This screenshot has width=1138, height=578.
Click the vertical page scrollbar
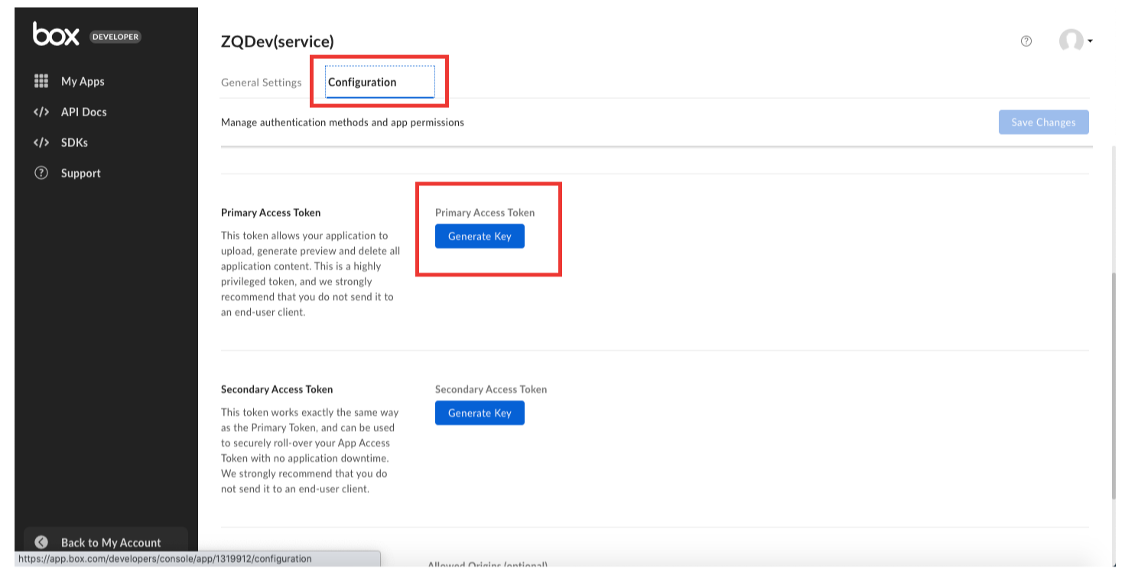pos(1113,386)
